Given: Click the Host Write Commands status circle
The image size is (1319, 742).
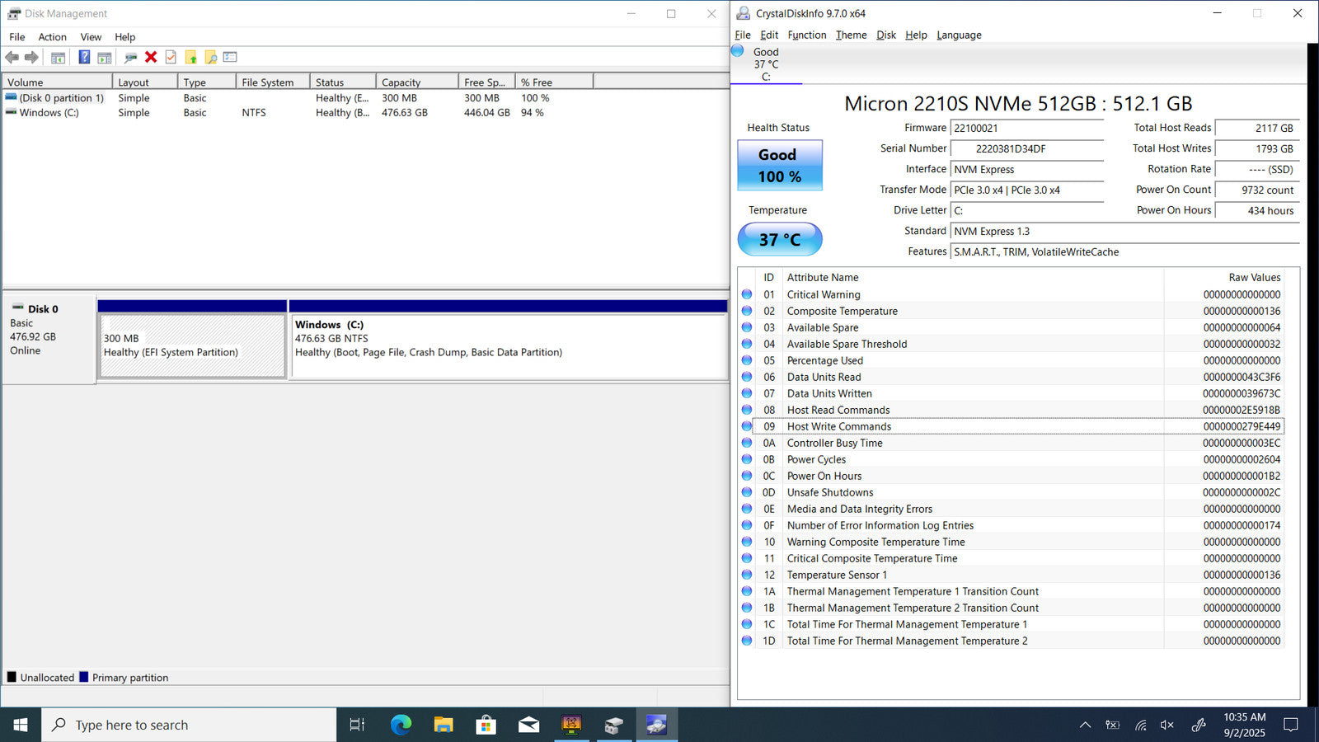Looking at the screenshot, I should [x=747, y=426].
